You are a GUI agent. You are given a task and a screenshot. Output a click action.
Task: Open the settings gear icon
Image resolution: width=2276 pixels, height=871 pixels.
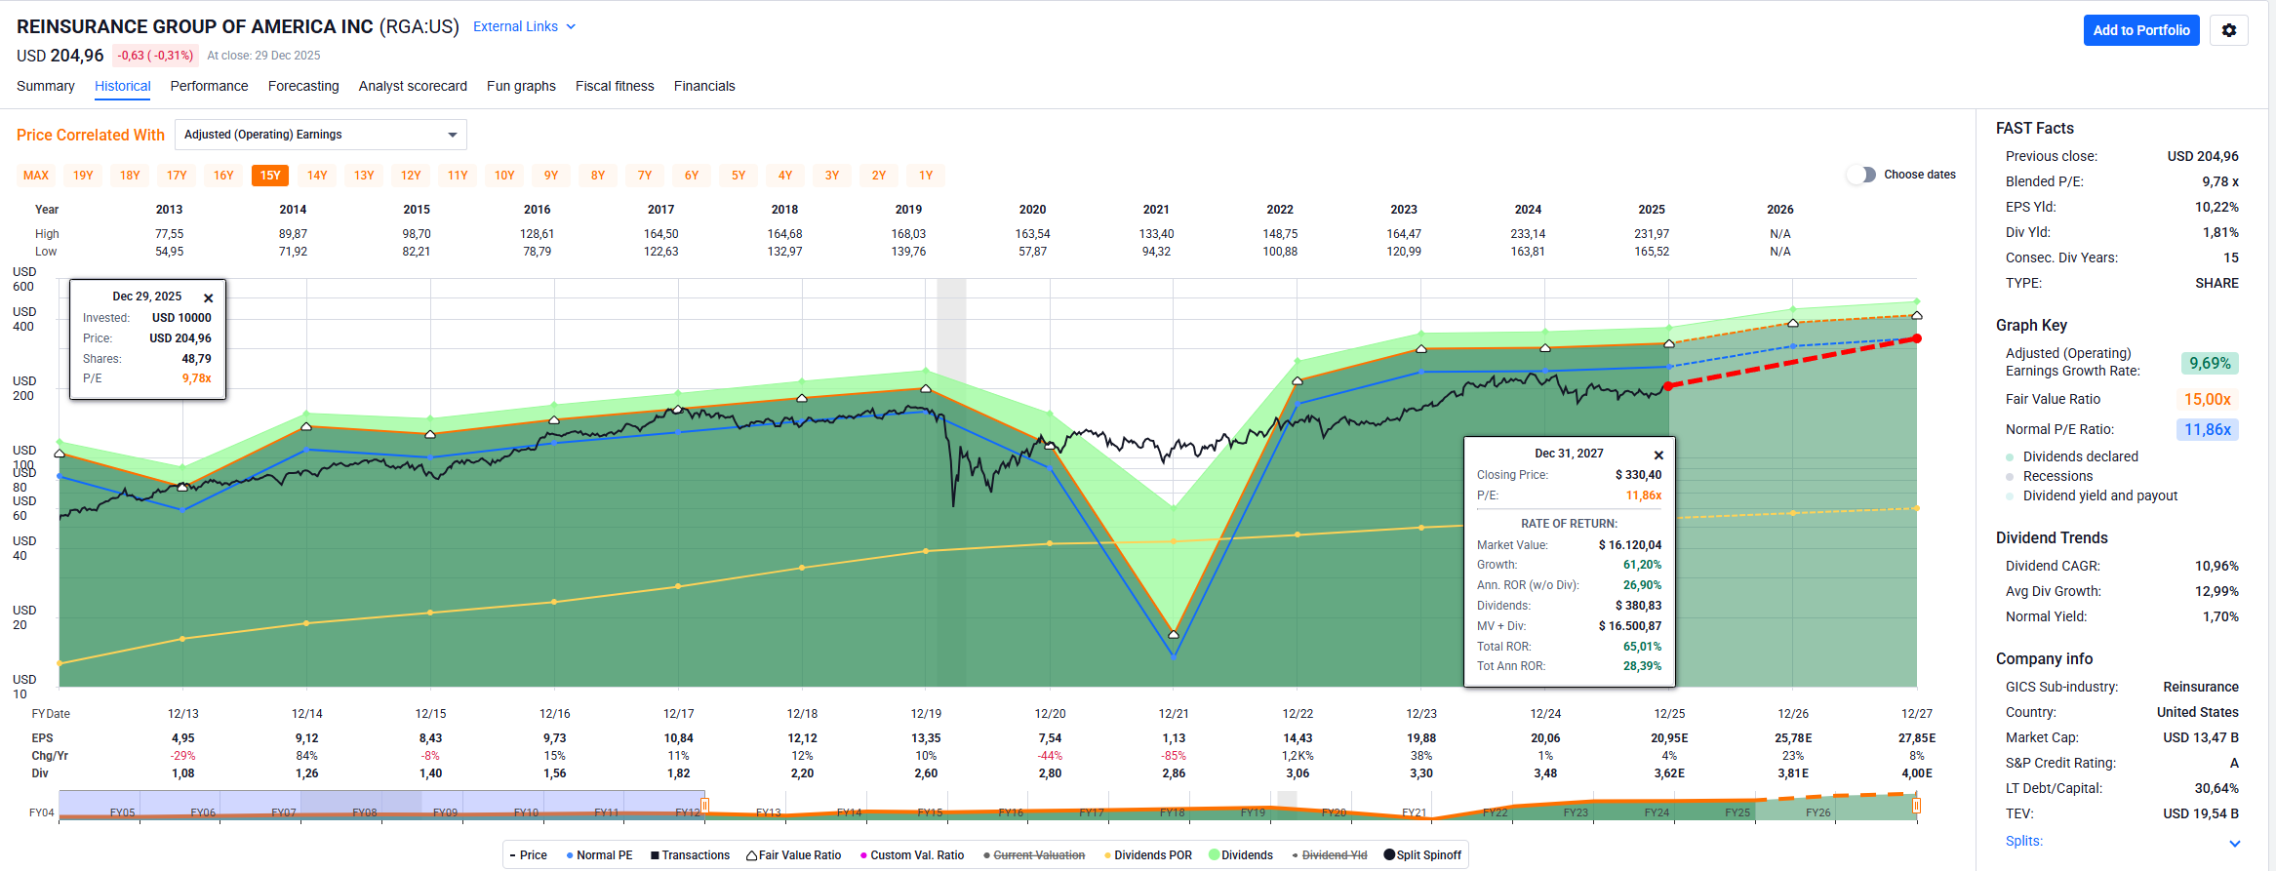(x=2228, y=30)
